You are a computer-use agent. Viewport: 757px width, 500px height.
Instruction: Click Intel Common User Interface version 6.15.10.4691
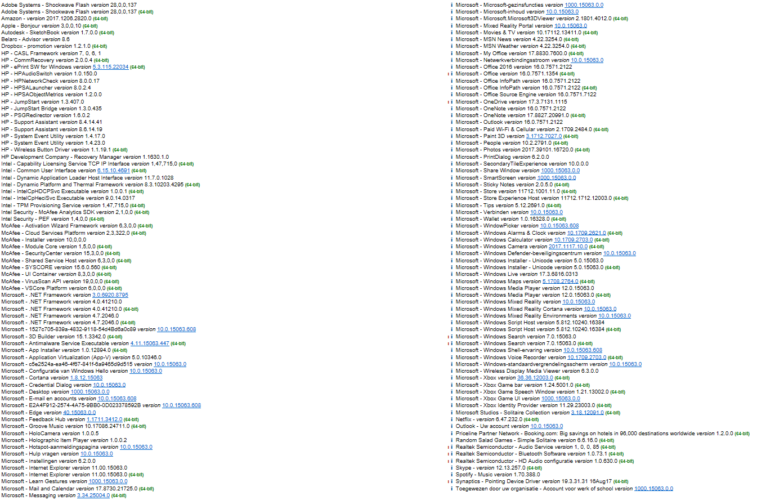[x=113, y=171]
